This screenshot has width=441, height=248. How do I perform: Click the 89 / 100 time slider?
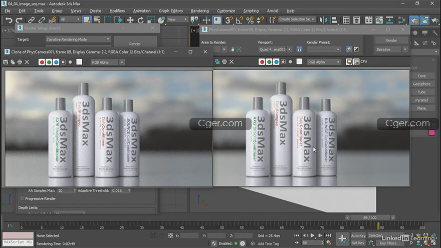click(x=370, y=217)
